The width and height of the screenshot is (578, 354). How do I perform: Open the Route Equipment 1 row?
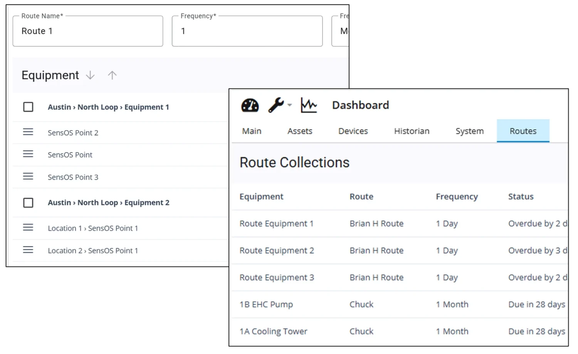click(x=276, y=224)
